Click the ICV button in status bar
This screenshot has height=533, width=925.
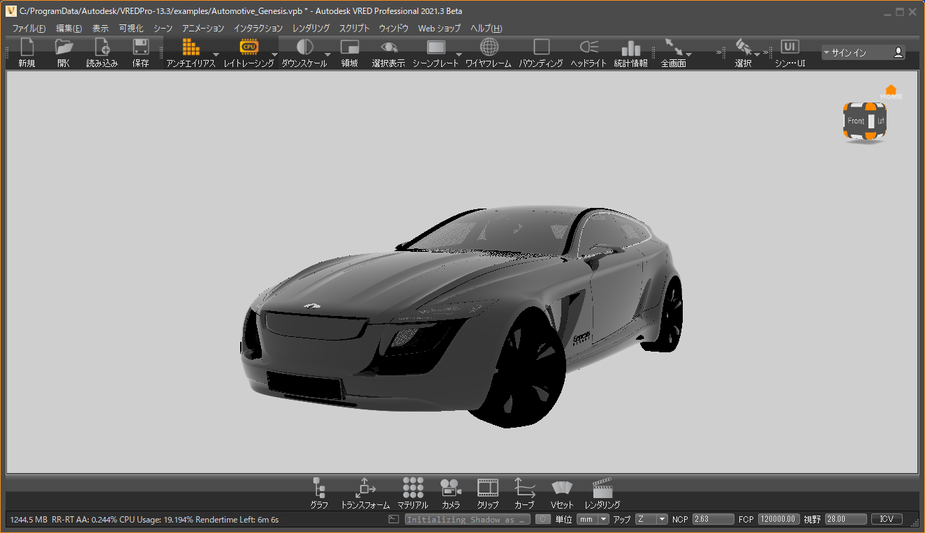click(887, 520)
